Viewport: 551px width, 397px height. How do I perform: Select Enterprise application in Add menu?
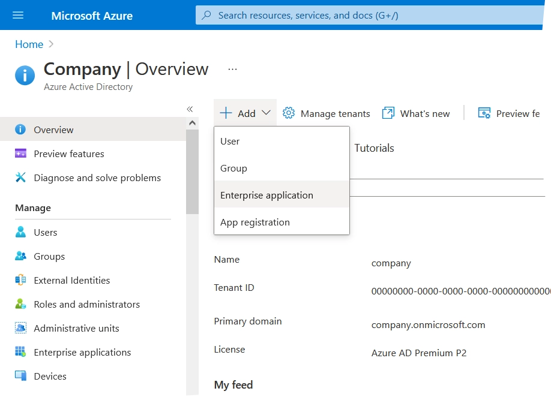click(282, 195)
